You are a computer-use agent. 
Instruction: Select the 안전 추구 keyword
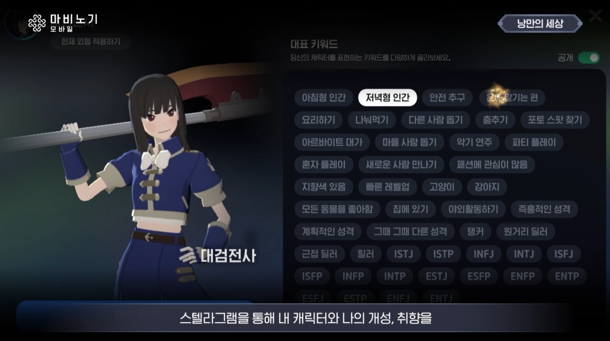[x=447, y=97]
